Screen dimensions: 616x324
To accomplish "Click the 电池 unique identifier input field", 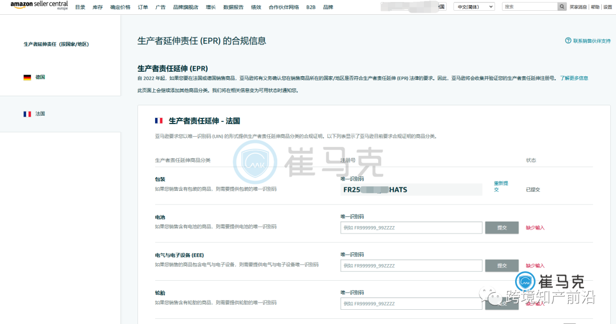I will 411,228.
